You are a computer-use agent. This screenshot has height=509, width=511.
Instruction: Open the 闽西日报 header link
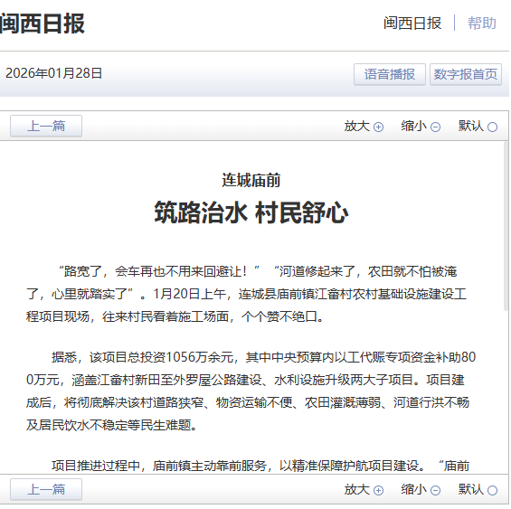(x=412, y=24)
